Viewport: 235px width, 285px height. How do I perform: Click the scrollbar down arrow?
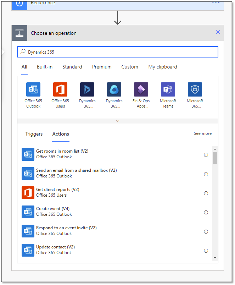[215, 258]
